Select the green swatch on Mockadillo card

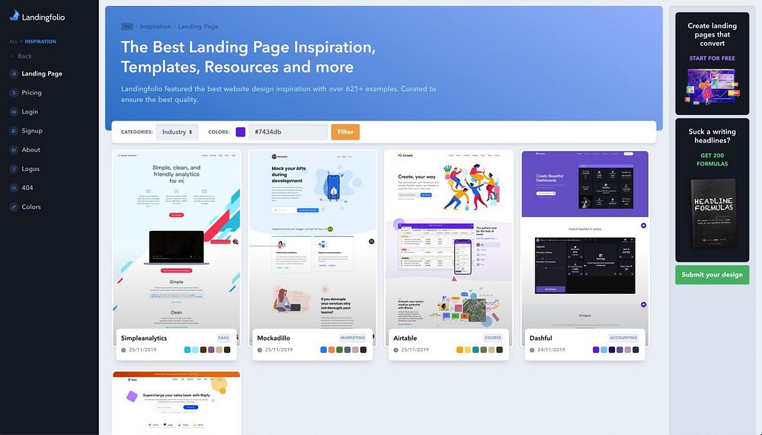[339, 350]
